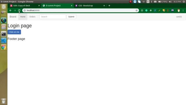Open the system settings gear in top panel
This screenshot has height=105, width=186.
coord(184,2)
